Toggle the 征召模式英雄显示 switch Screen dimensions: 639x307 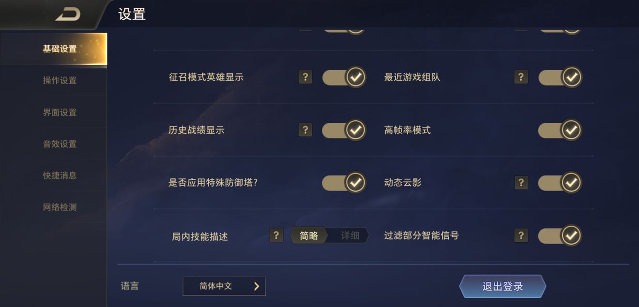[344, 77]
